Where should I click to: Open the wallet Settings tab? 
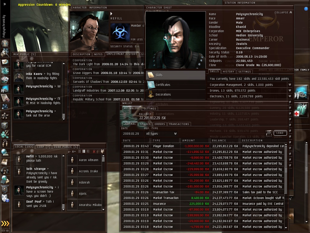coord(150,109)
